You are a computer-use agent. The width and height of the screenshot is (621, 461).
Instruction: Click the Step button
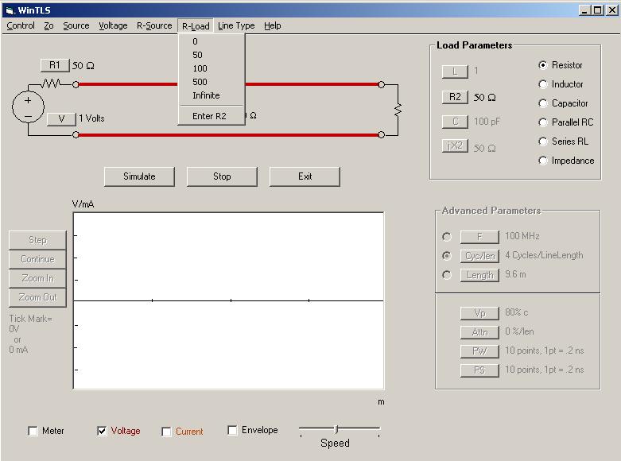[37, 240]
